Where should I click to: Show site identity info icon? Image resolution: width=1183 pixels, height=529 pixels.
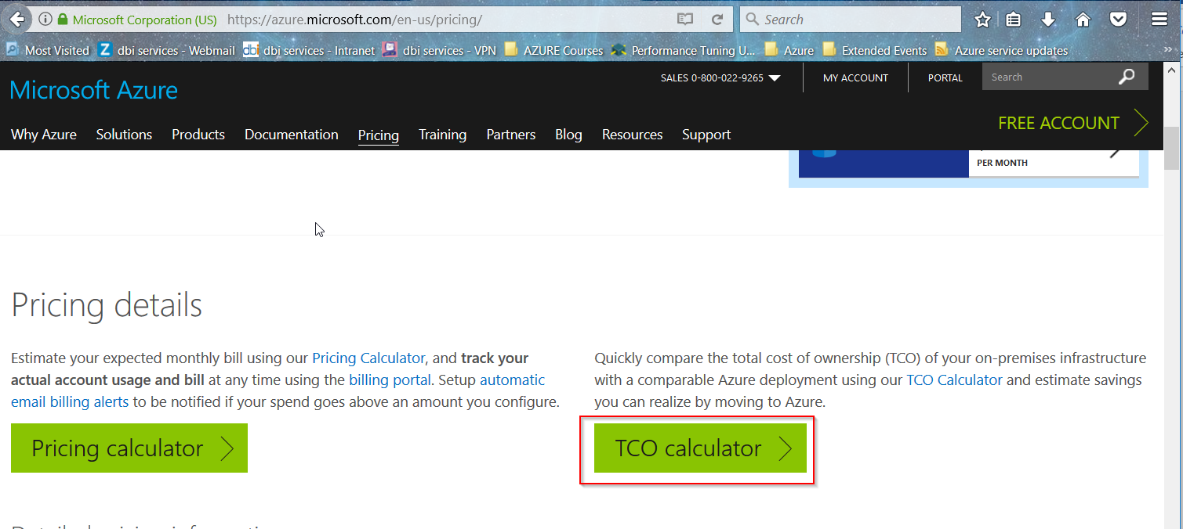click(45, 20)
